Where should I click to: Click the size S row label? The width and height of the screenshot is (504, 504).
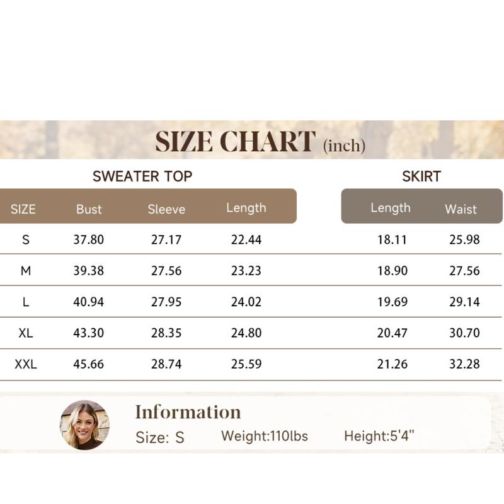pyautogui.click(x=26, y=239)
